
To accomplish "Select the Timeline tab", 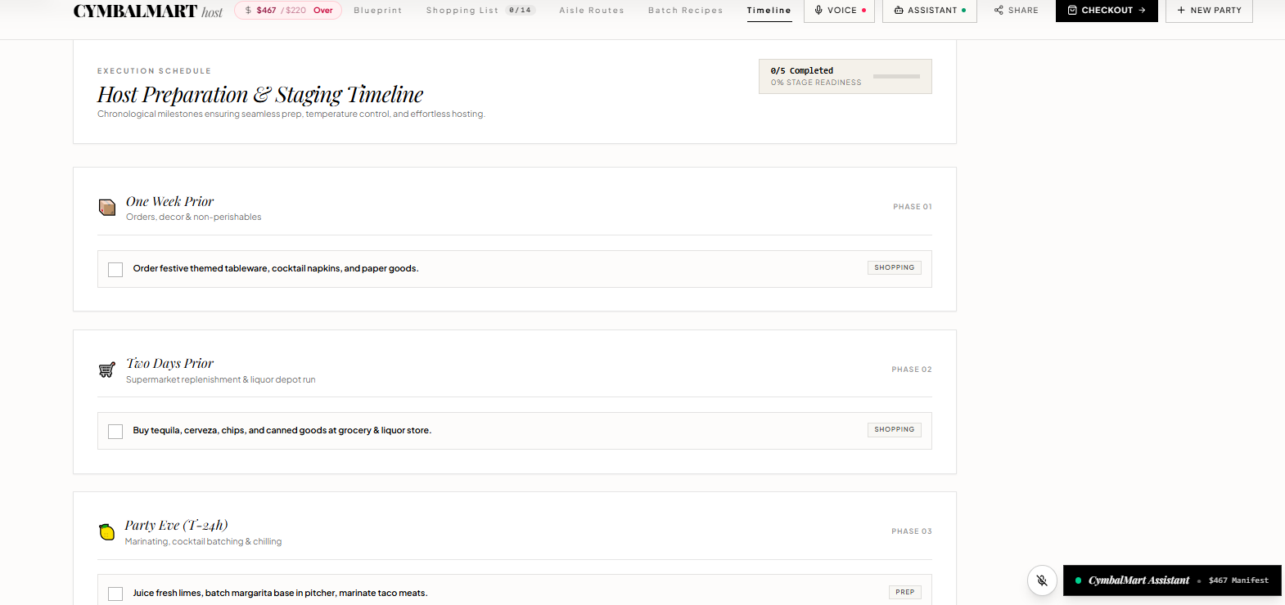I will coord(769,11).
